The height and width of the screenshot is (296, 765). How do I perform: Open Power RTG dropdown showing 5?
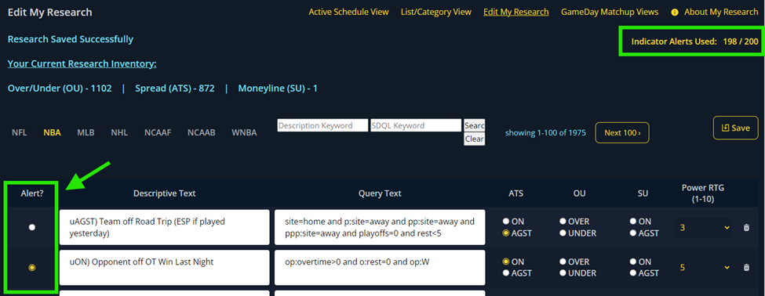click(x=702, y=267)
